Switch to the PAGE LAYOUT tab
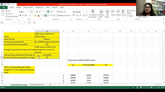The image size is (165, 92). (28, 7)
